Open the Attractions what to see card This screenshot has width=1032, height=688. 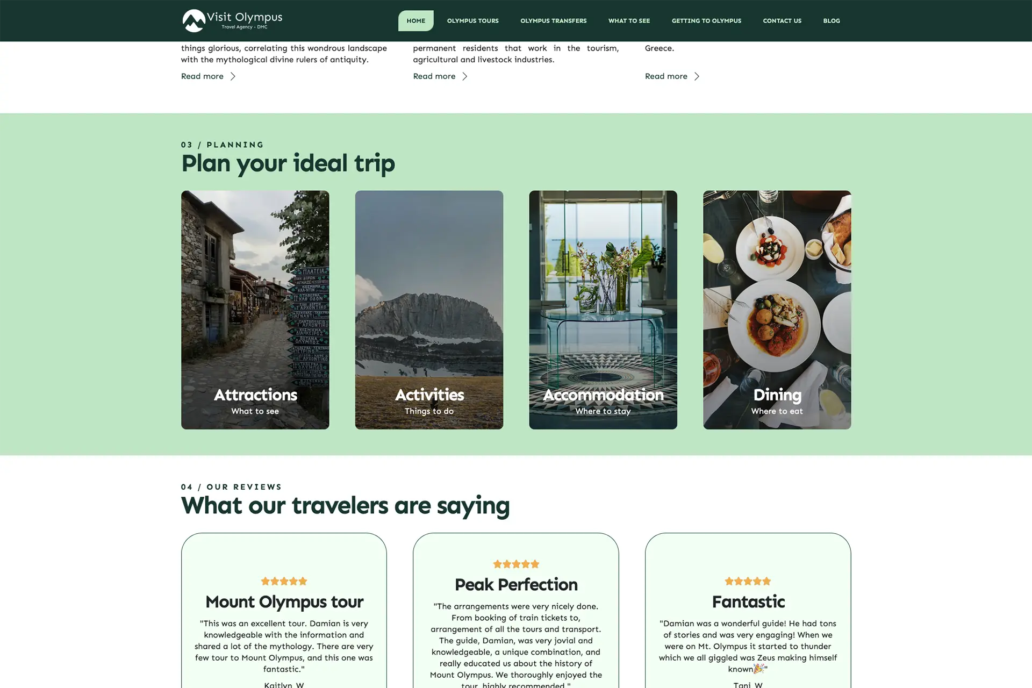pos(255,310)
